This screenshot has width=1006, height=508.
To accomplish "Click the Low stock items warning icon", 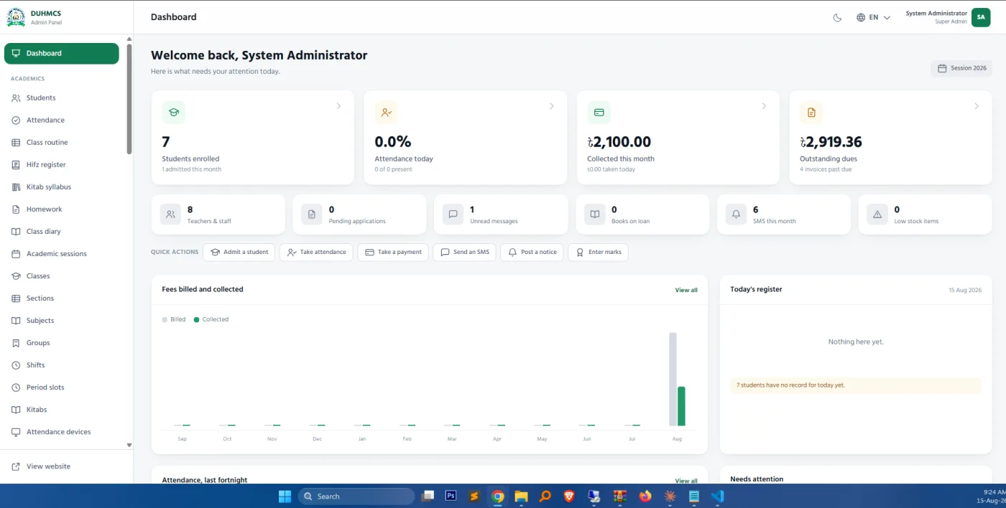I will pyautogui.click(x=877, y=214).
